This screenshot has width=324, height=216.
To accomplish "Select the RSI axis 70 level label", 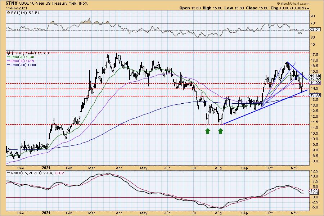I will (x=312, y=23).
